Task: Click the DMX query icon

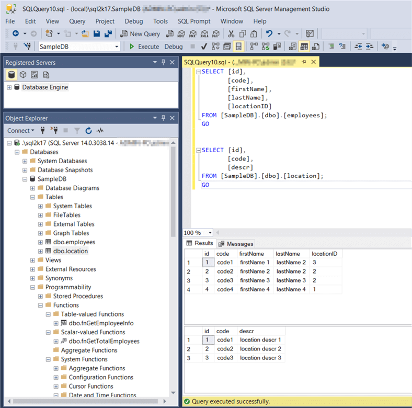Action: click(192, 33)
